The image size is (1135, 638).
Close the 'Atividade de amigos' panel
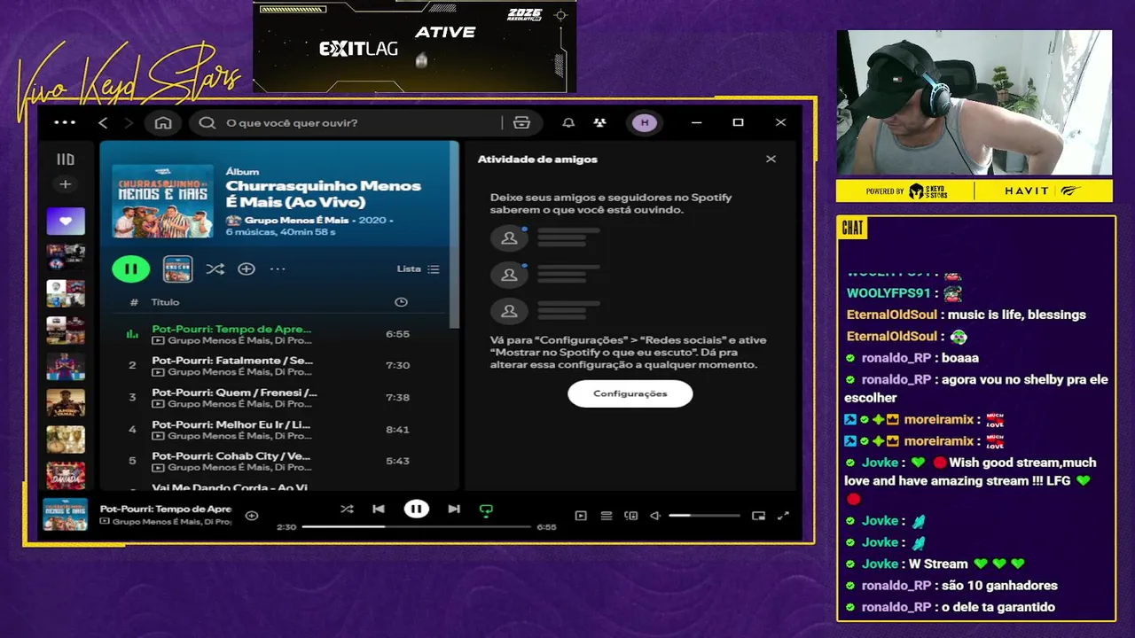tap(771, 159)
